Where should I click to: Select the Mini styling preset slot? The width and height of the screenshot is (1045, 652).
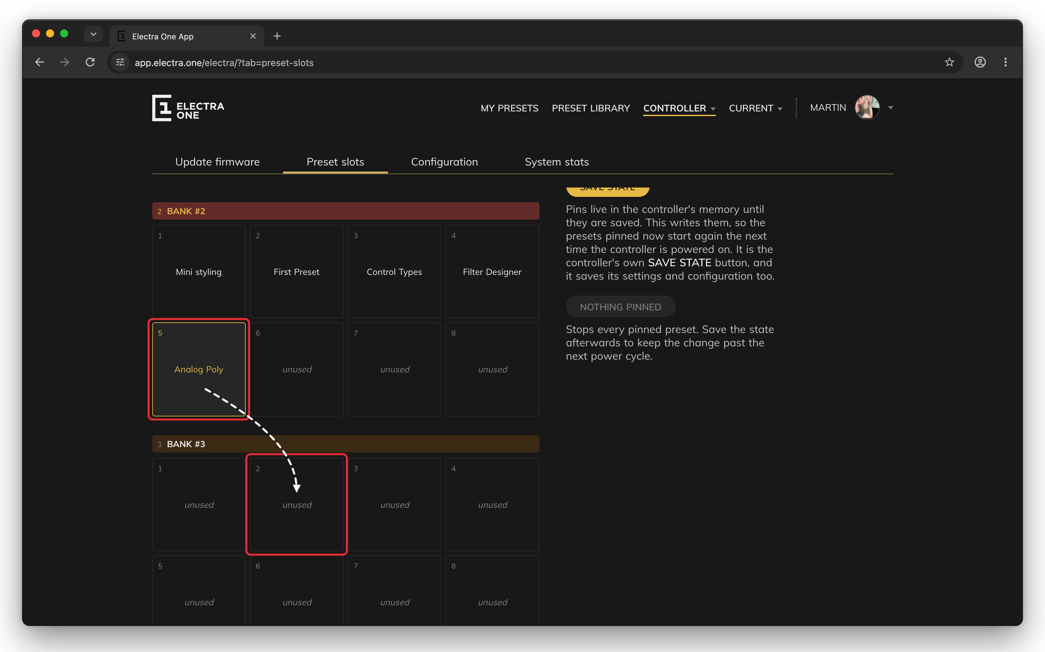pos(199,272)
